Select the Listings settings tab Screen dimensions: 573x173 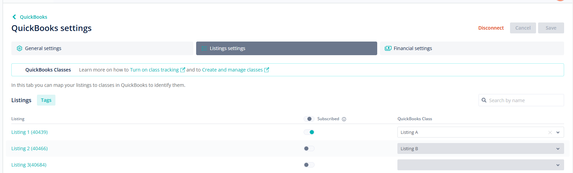coord(286,48)
